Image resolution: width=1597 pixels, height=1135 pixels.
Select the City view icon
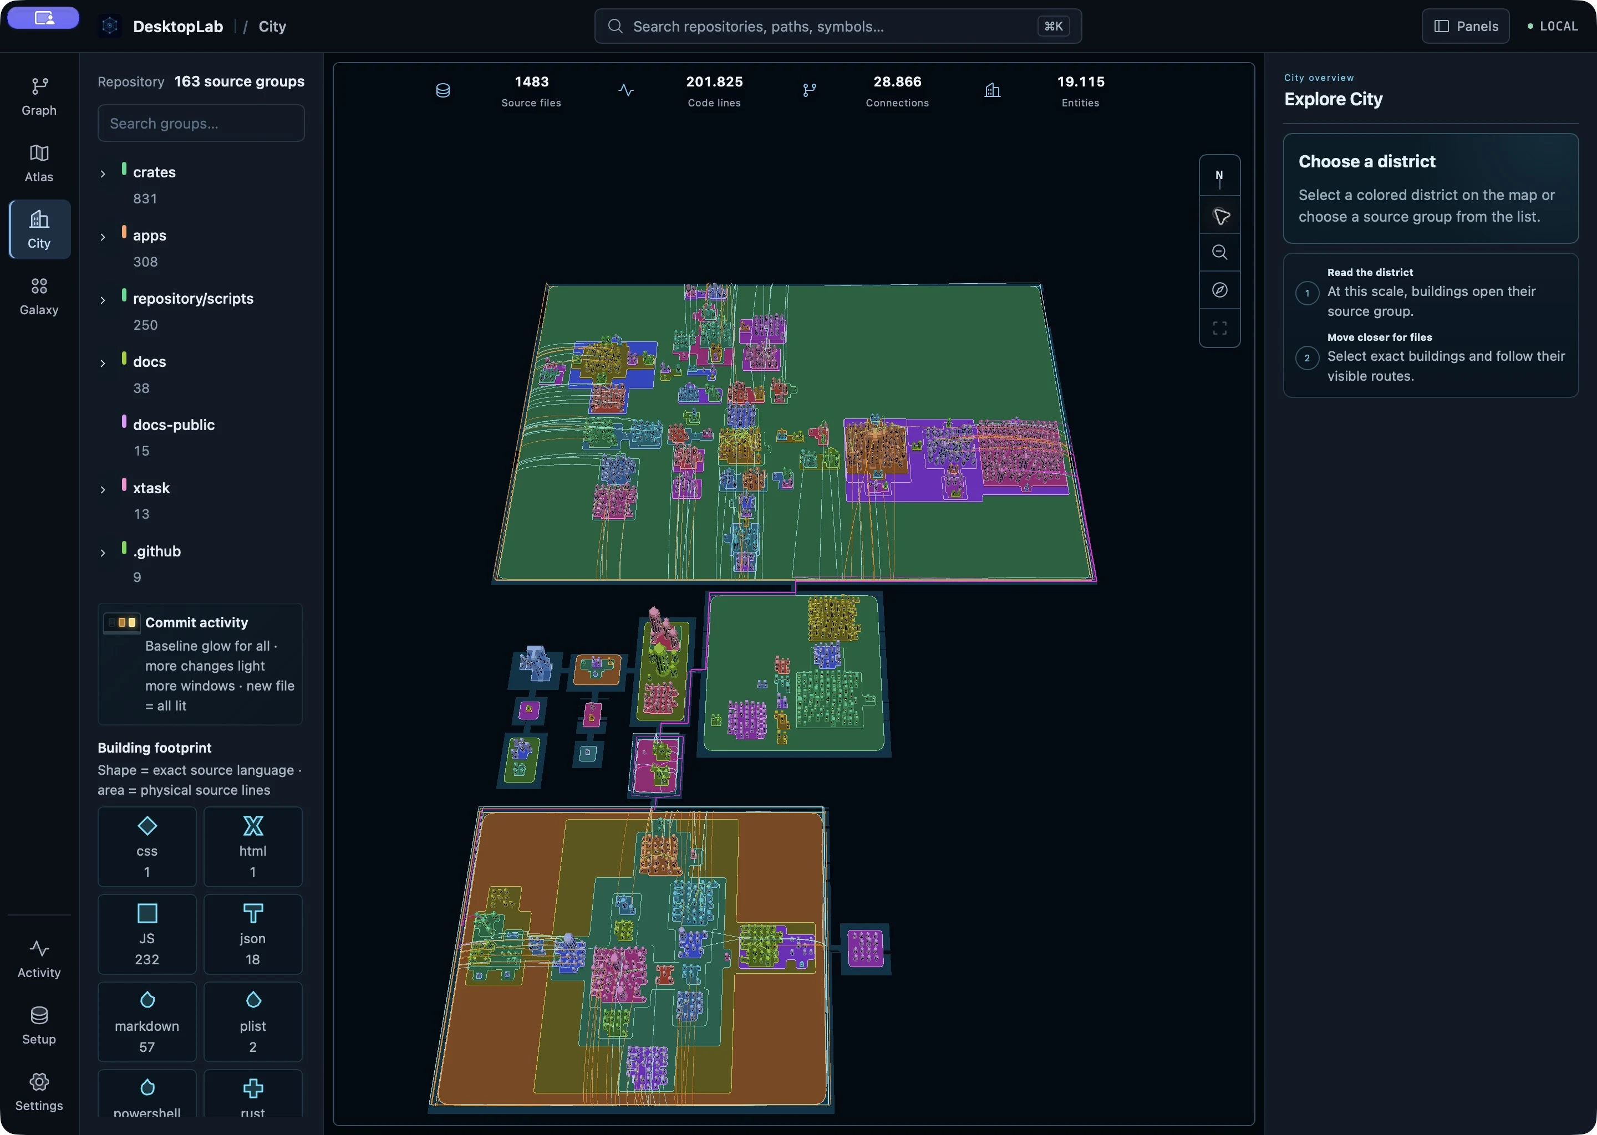point(39,229)
